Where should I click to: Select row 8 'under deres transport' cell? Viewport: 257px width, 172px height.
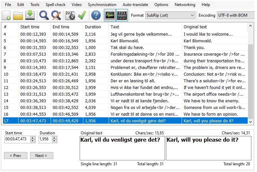(x=145, y=61)
